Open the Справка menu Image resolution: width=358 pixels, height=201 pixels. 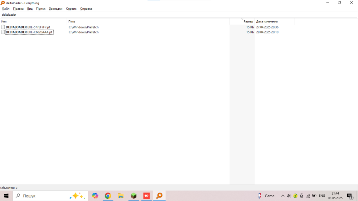86,9
